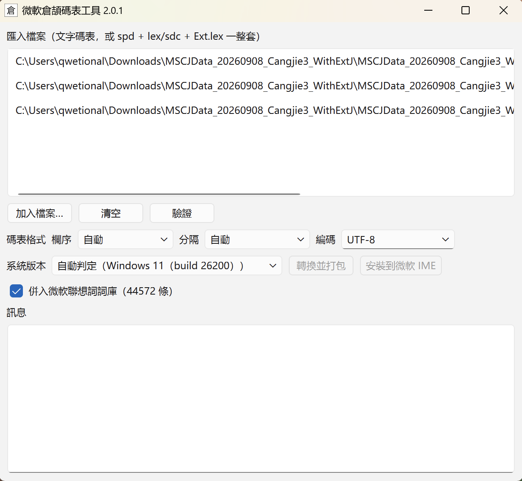Select the first file path in the list
The width and height of the screenshot is (522, 481).
pos(261,61)
